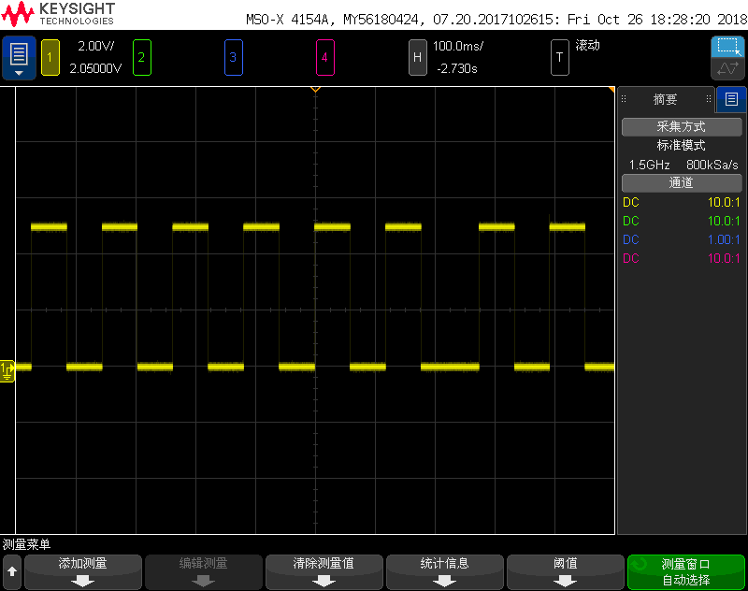
Task: Click the -2.730s delay value
Action: click(457, 68)
